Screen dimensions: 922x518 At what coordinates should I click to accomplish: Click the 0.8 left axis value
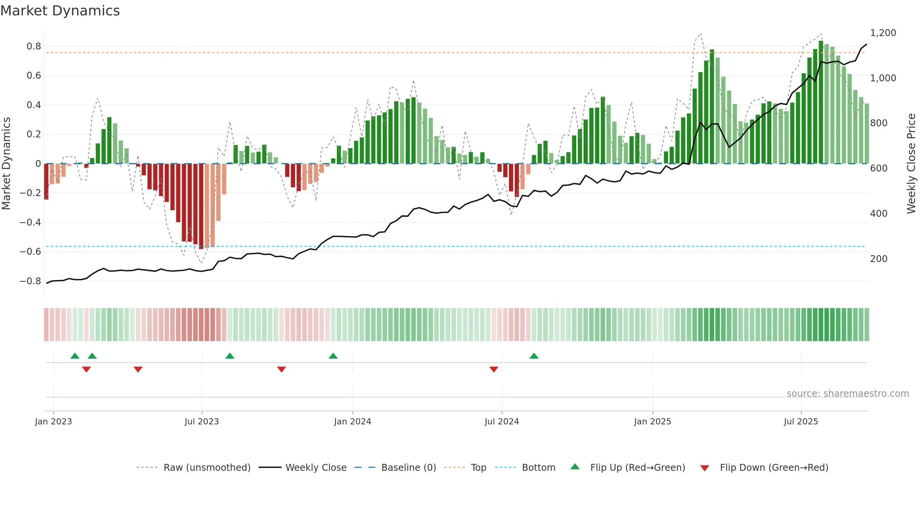(34, 46)
